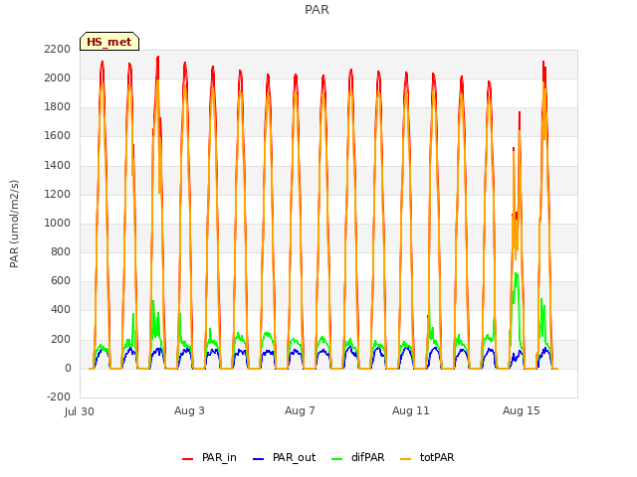Image resolution: width=637 pixels, height=477 pixels.
Task: Click the Jul 30 x-axis label
Action: (80, 411)
